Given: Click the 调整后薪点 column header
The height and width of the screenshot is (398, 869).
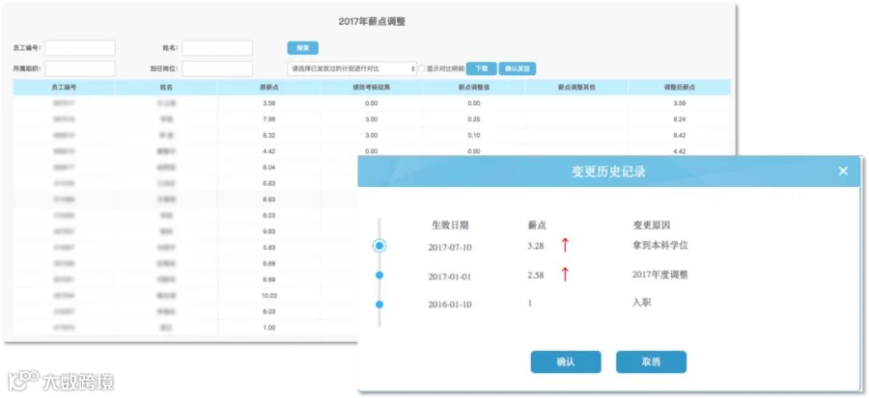Looking at the screenshot, I should point(680,88).
